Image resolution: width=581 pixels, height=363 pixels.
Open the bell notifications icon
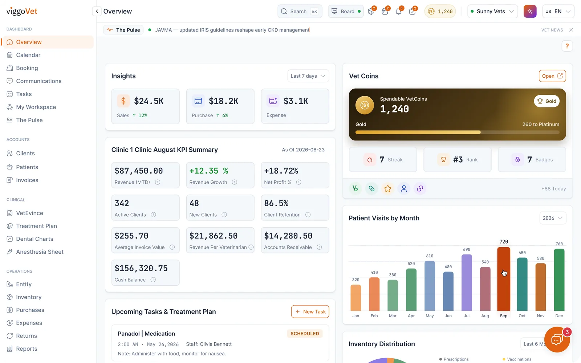(x=399, y=11)
